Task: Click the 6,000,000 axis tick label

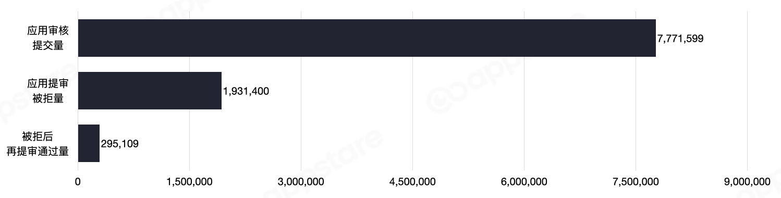Action: [524, 181]
